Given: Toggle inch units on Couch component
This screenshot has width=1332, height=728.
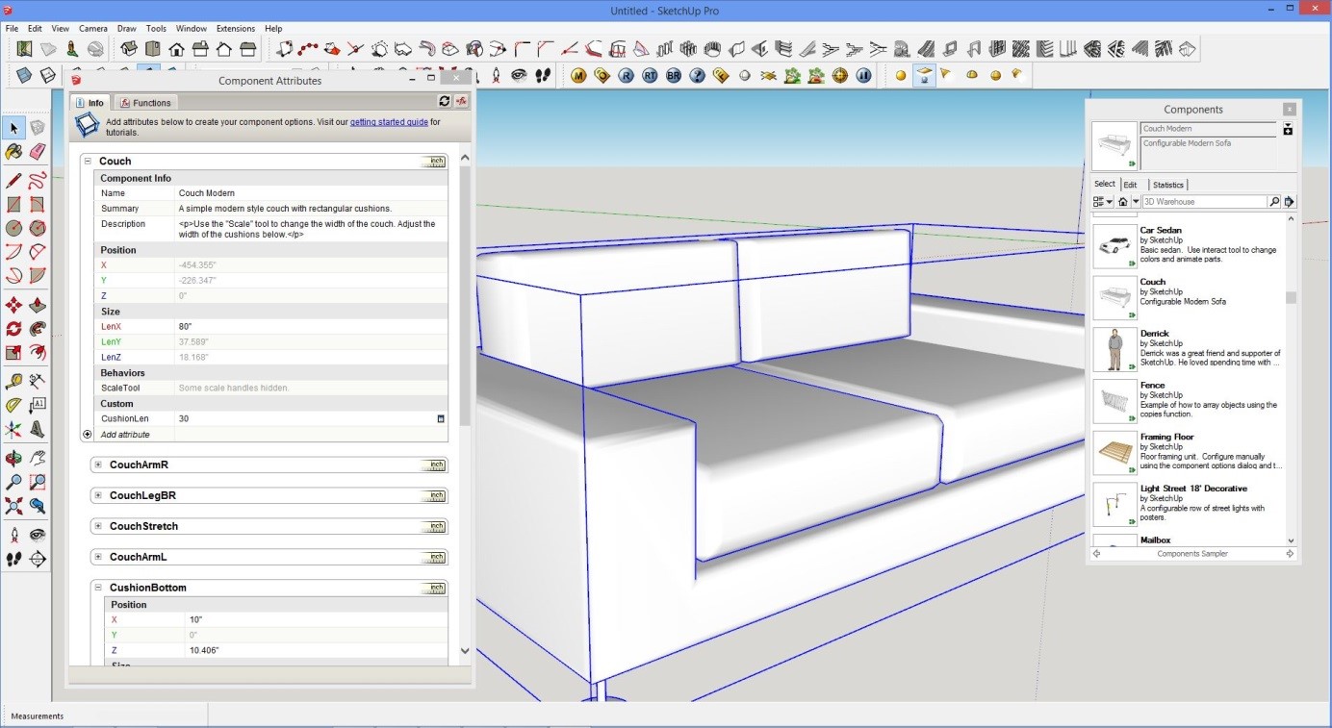Looking at the screenshot, I should [434, 162].
